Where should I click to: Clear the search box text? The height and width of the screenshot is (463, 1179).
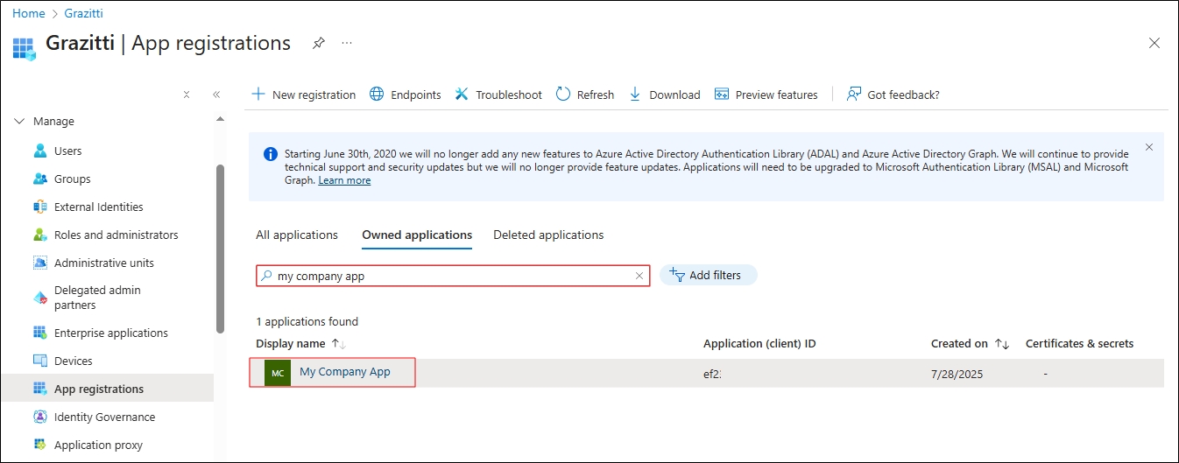639,276
